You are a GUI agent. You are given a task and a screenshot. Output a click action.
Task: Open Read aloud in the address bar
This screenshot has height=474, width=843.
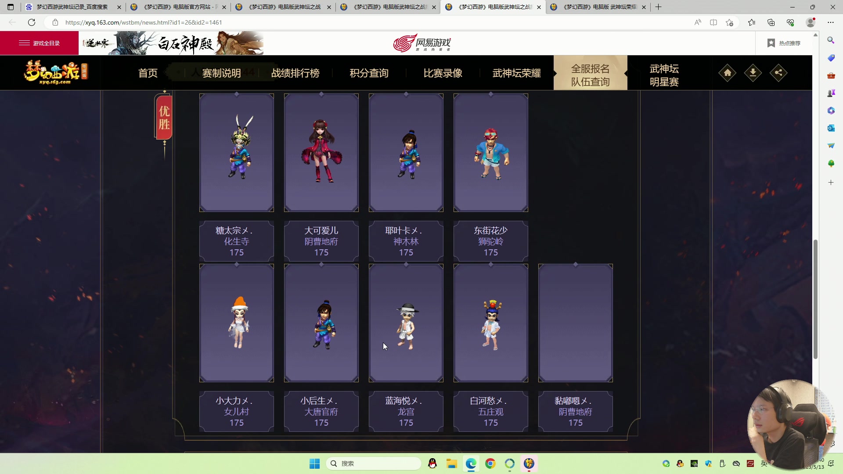(x=698, y=22)
